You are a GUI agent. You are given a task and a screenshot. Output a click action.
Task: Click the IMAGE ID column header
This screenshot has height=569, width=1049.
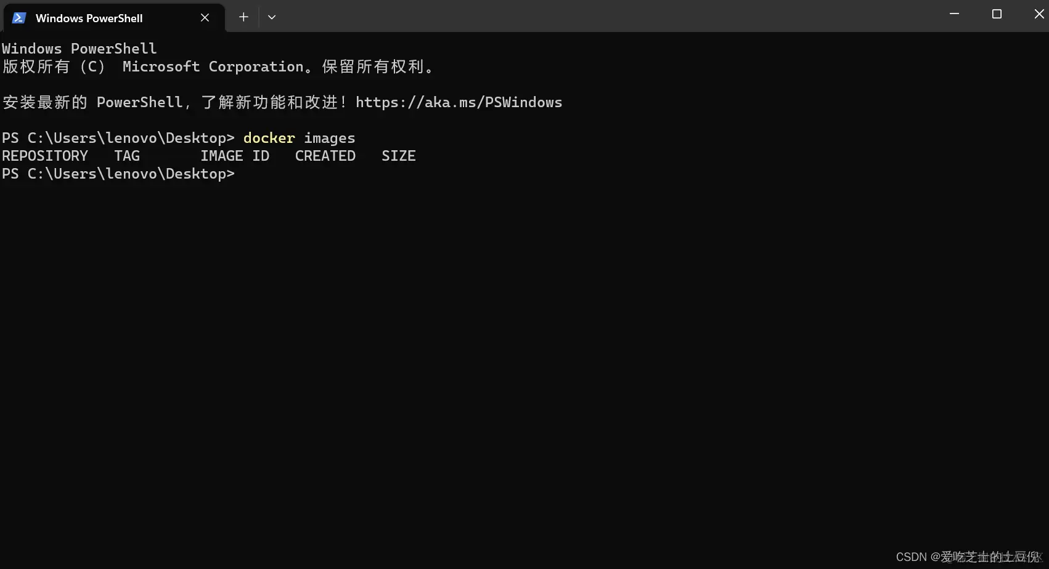click(x=235, y=156)
